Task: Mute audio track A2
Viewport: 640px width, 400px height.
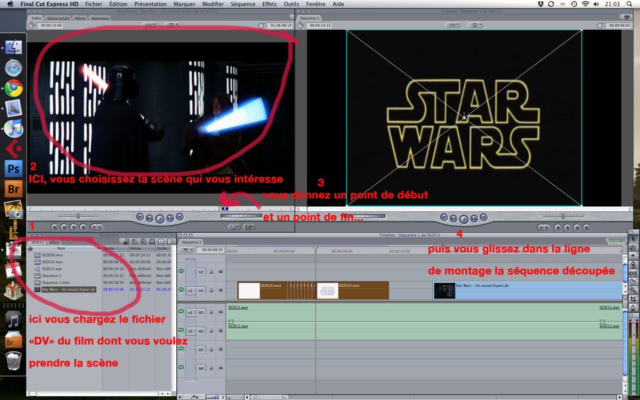Action: point(181,331)
